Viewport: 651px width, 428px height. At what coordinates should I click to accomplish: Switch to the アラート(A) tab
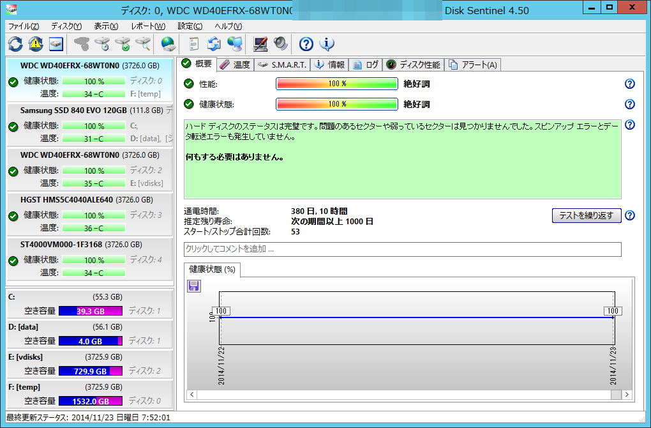click(x=472, y=65)
